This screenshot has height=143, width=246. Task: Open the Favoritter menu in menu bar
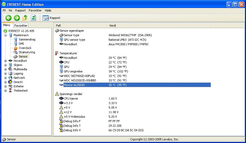(x=35, y=10)
